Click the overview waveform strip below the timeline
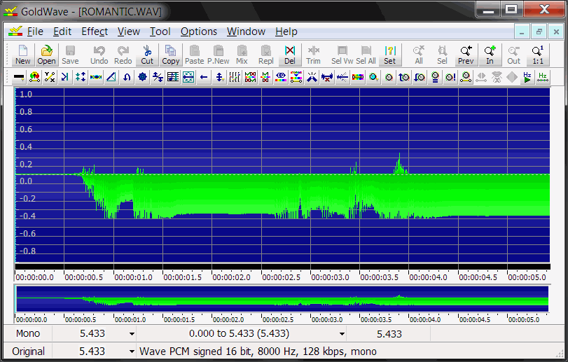 [x=282, y=299]
